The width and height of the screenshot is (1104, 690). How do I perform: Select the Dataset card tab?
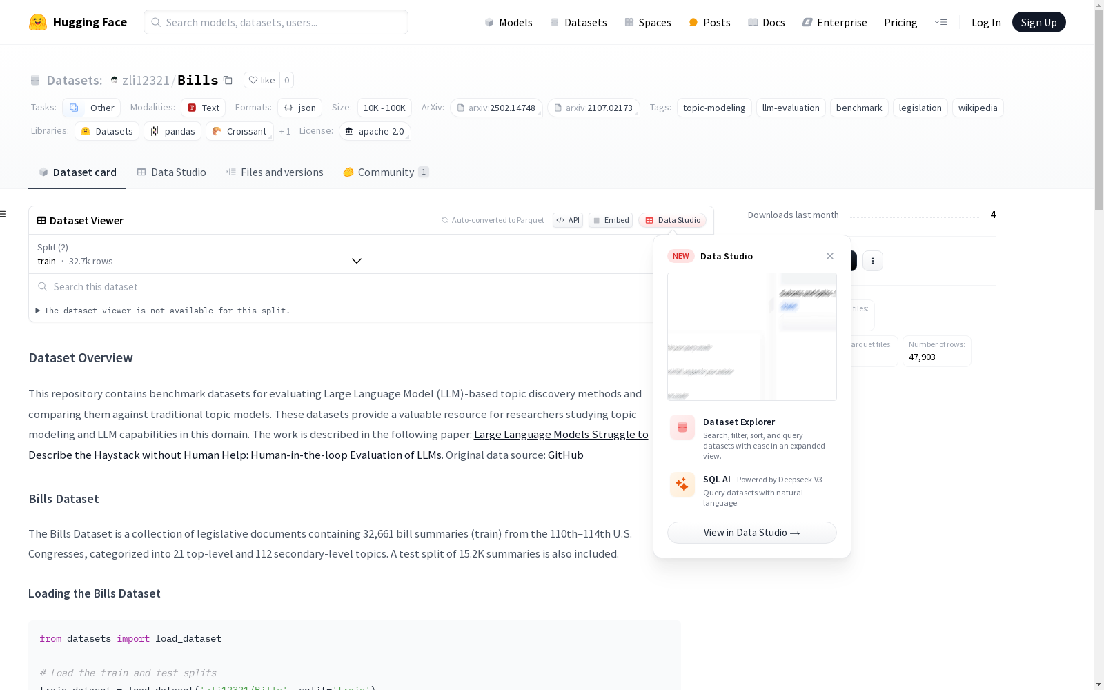(x=77, y=172)
